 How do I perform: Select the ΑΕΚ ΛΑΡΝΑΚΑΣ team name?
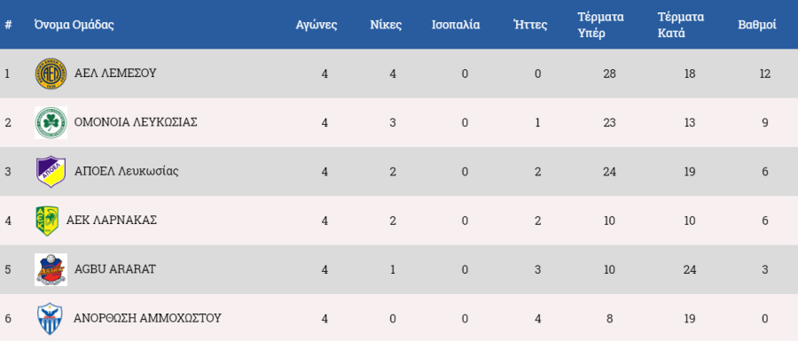point(112,220)
